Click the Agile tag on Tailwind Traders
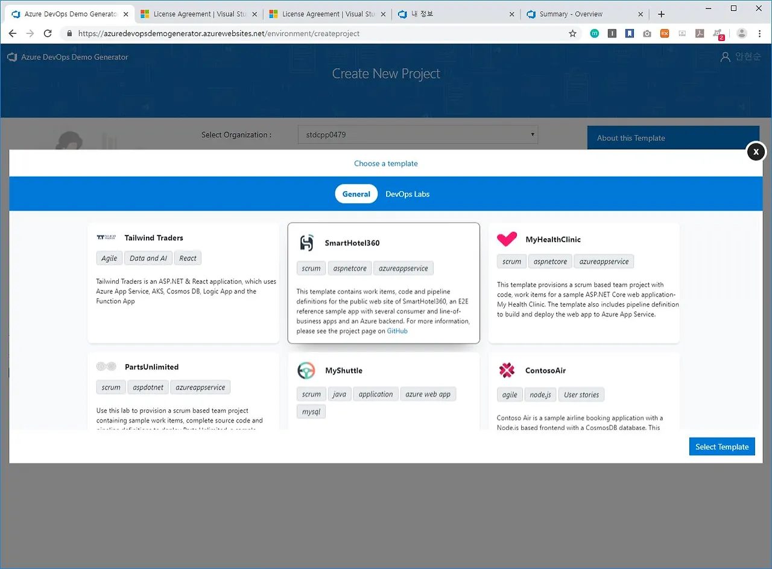 point(109,258)
